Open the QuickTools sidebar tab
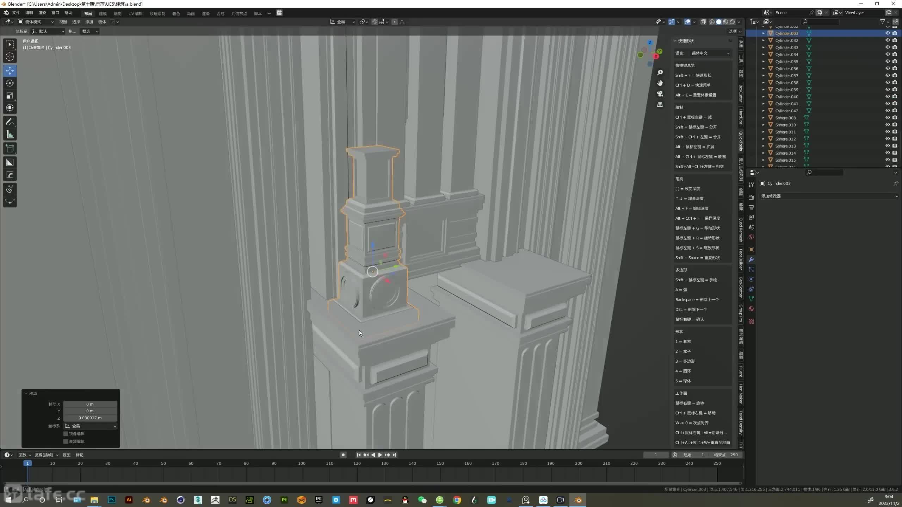The image size is (902, 507). [741, 141]
